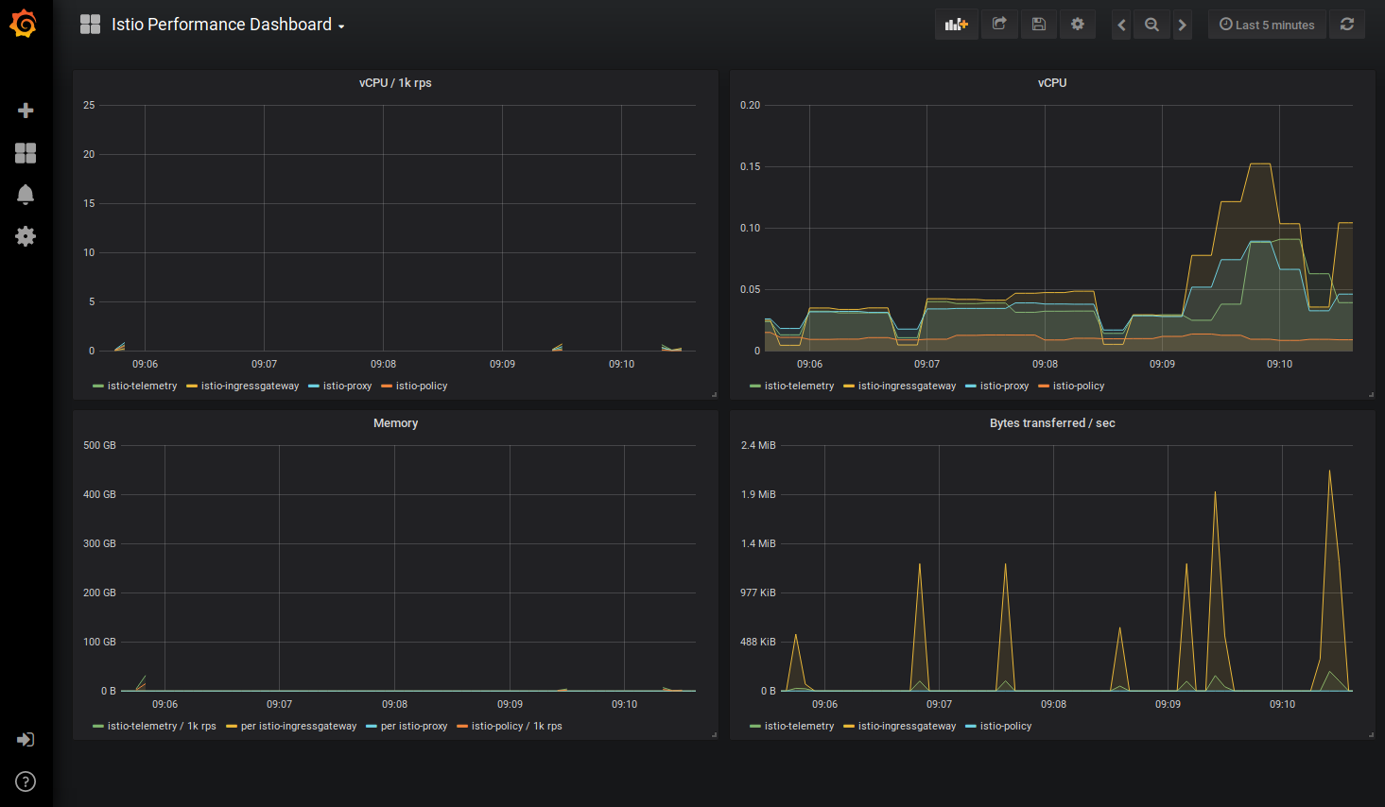Click the dashboard grid icon beside title
The height and width of the screenshot is (807, 1385).
(90, 25)
